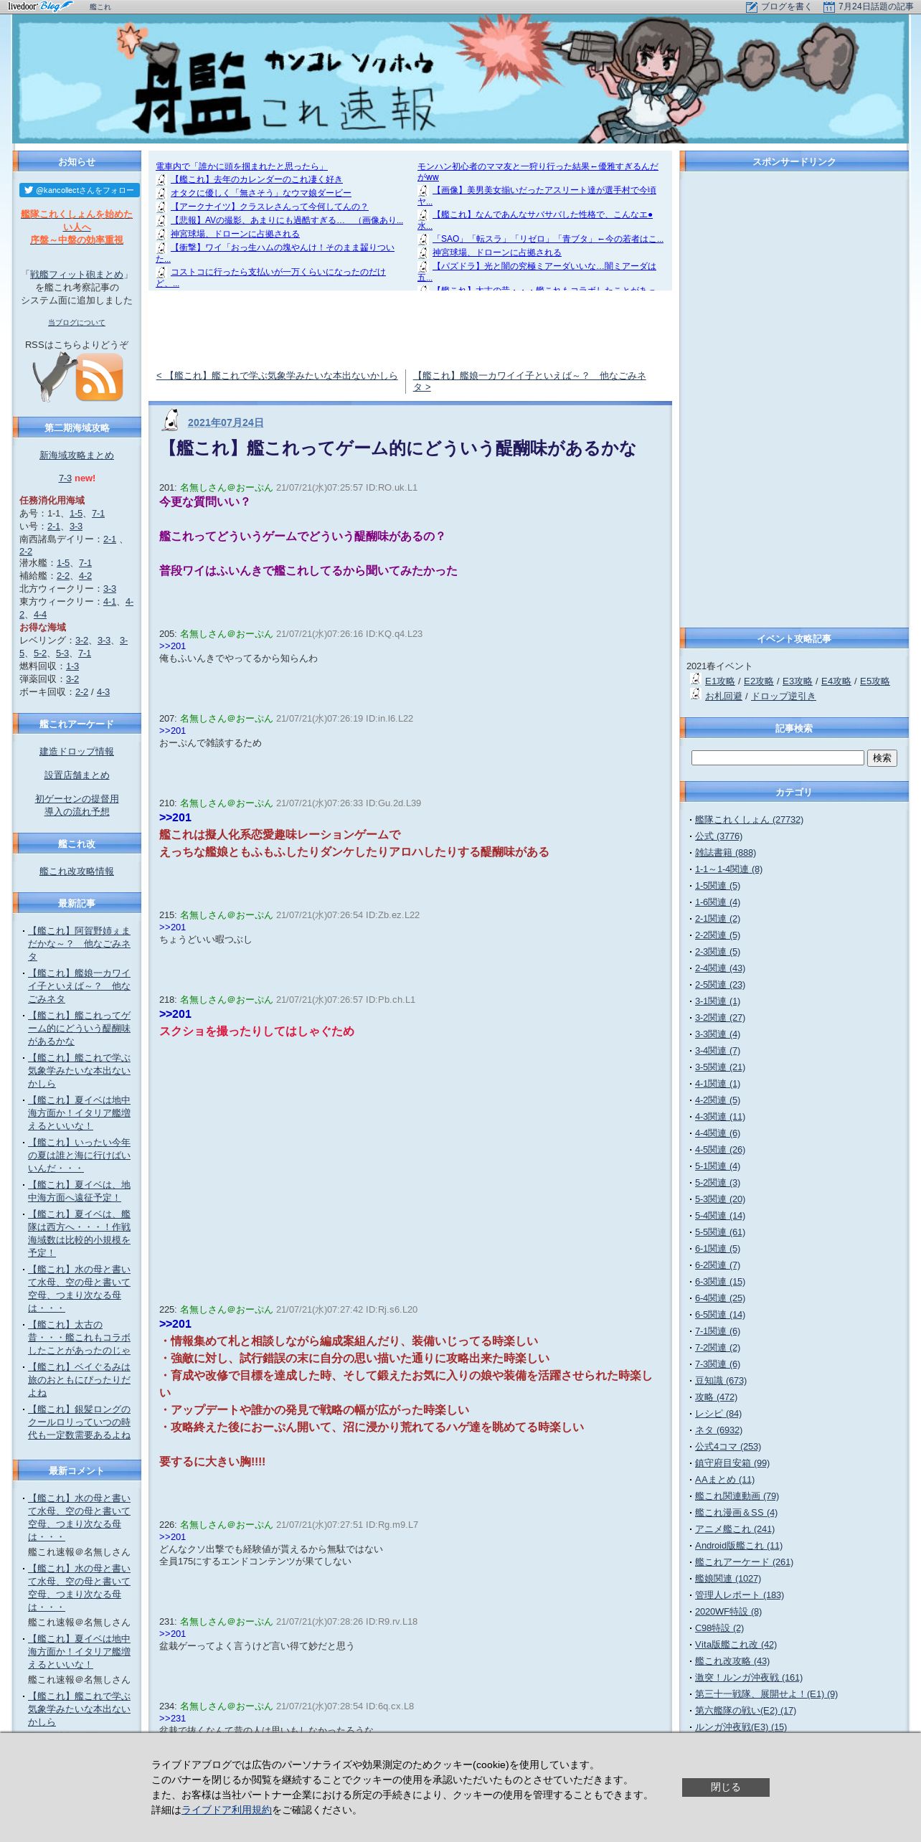Open recent article 銀髪ロングのクールロリ link
Viewport: 921px width, 1842px height.
click(x=79, y=1422)
